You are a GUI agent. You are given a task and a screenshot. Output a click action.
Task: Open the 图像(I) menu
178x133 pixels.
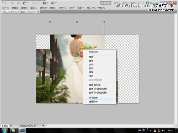[25, 8]
